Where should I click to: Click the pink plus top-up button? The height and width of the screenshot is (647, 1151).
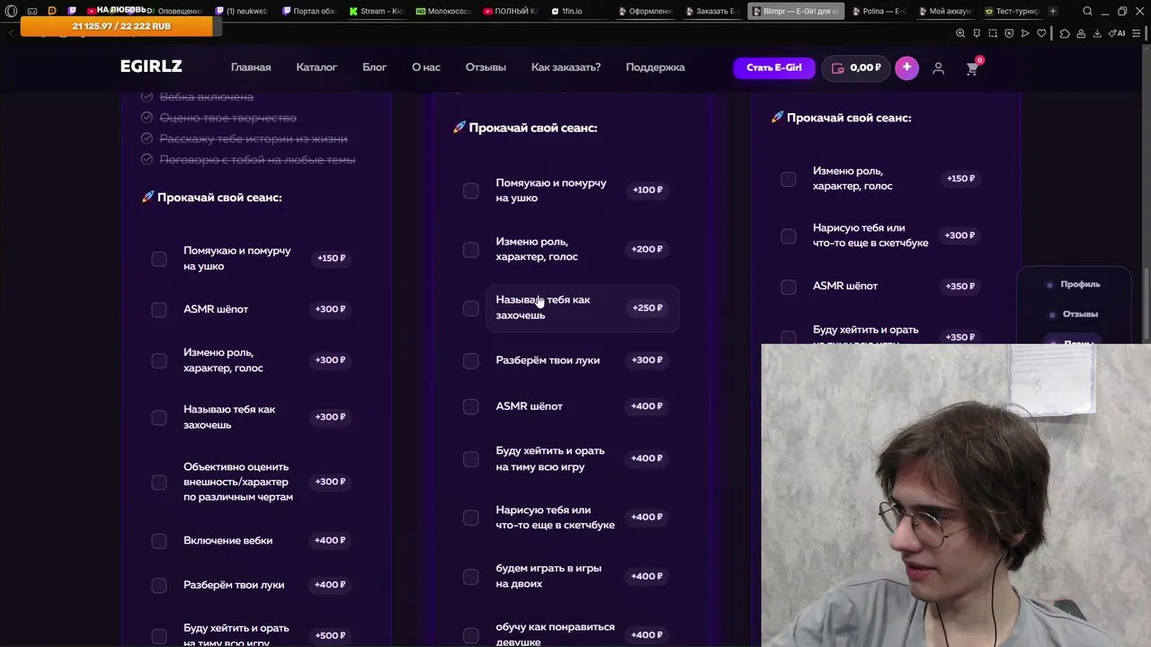point(906,67)
